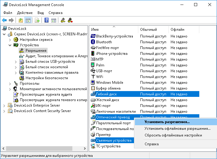The height and width of the screenshot is (159, 217).
Task: Expand the Настройки сервиса tree node
Action: (x=10, y=40)
